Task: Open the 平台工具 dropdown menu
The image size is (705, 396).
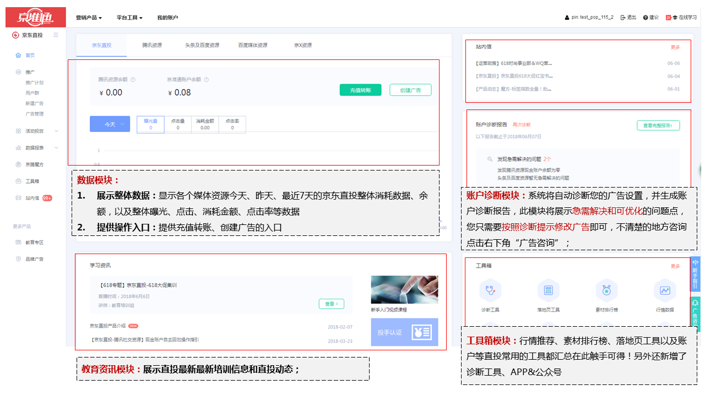Action: 129,18
